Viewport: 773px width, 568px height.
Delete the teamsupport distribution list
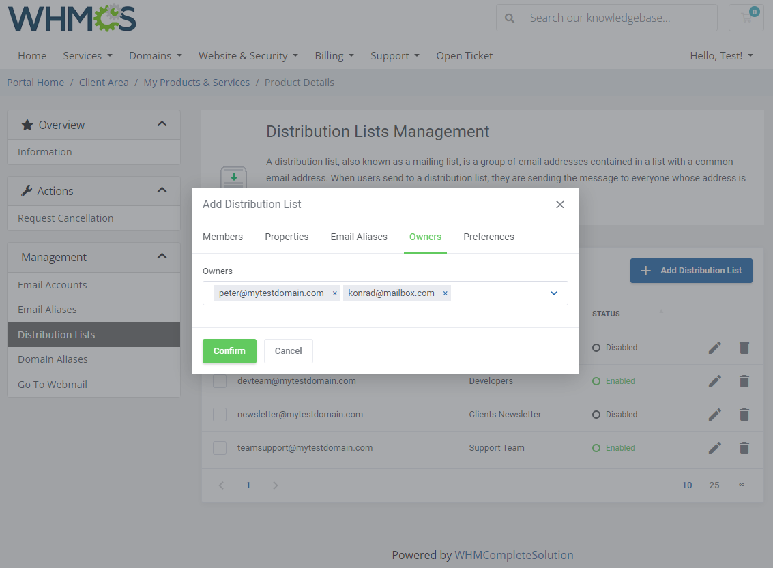(x=744, y=448)
